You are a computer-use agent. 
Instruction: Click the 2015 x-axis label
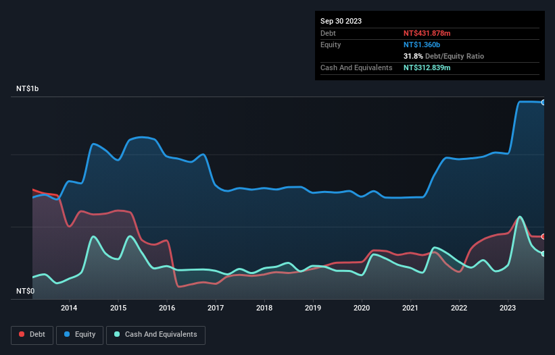[118, 308]
